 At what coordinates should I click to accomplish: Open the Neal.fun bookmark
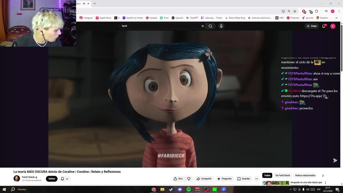(x=322, y=18)
